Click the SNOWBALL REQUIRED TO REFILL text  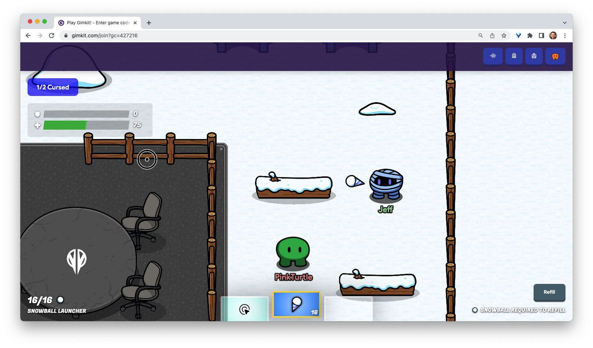[523, 310]
